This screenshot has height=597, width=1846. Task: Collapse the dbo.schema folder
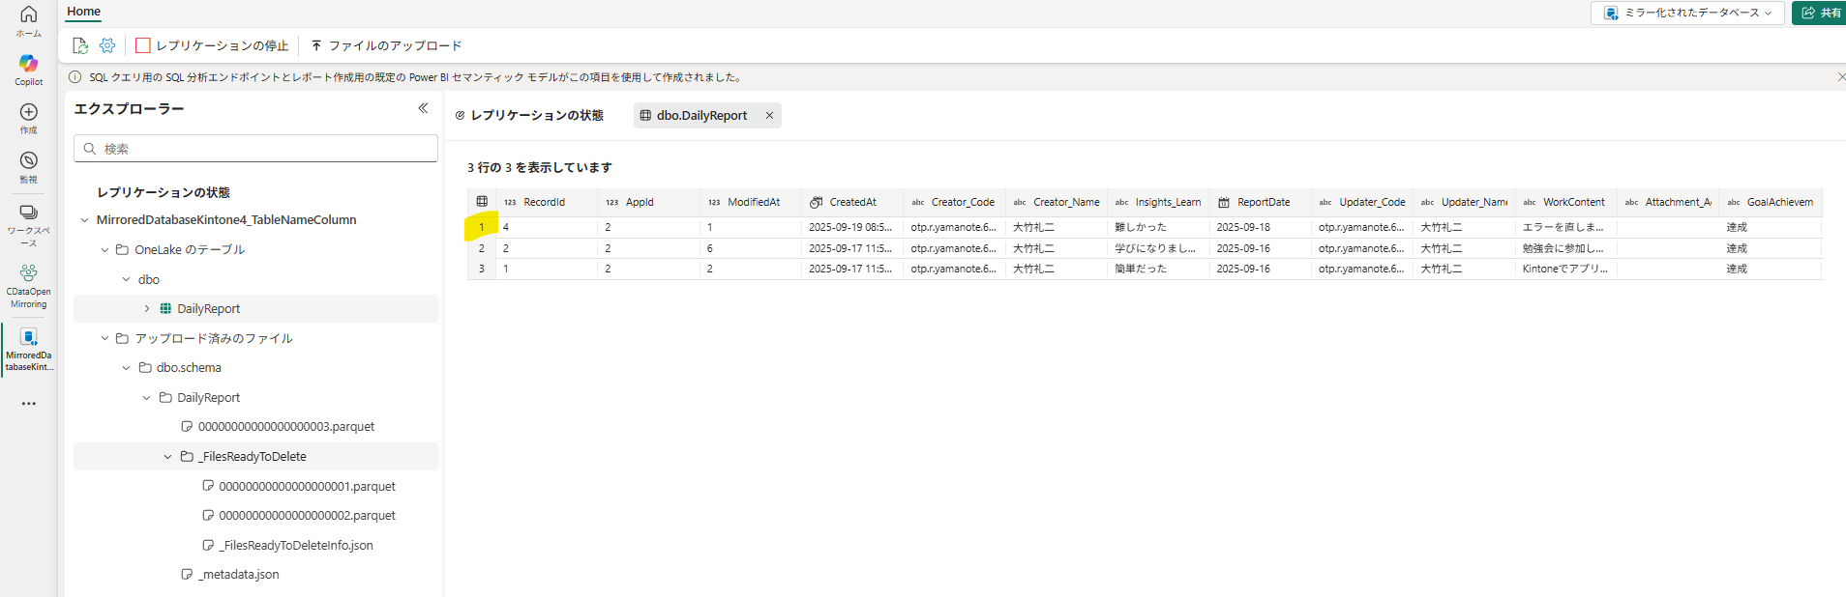click(126, 367)
